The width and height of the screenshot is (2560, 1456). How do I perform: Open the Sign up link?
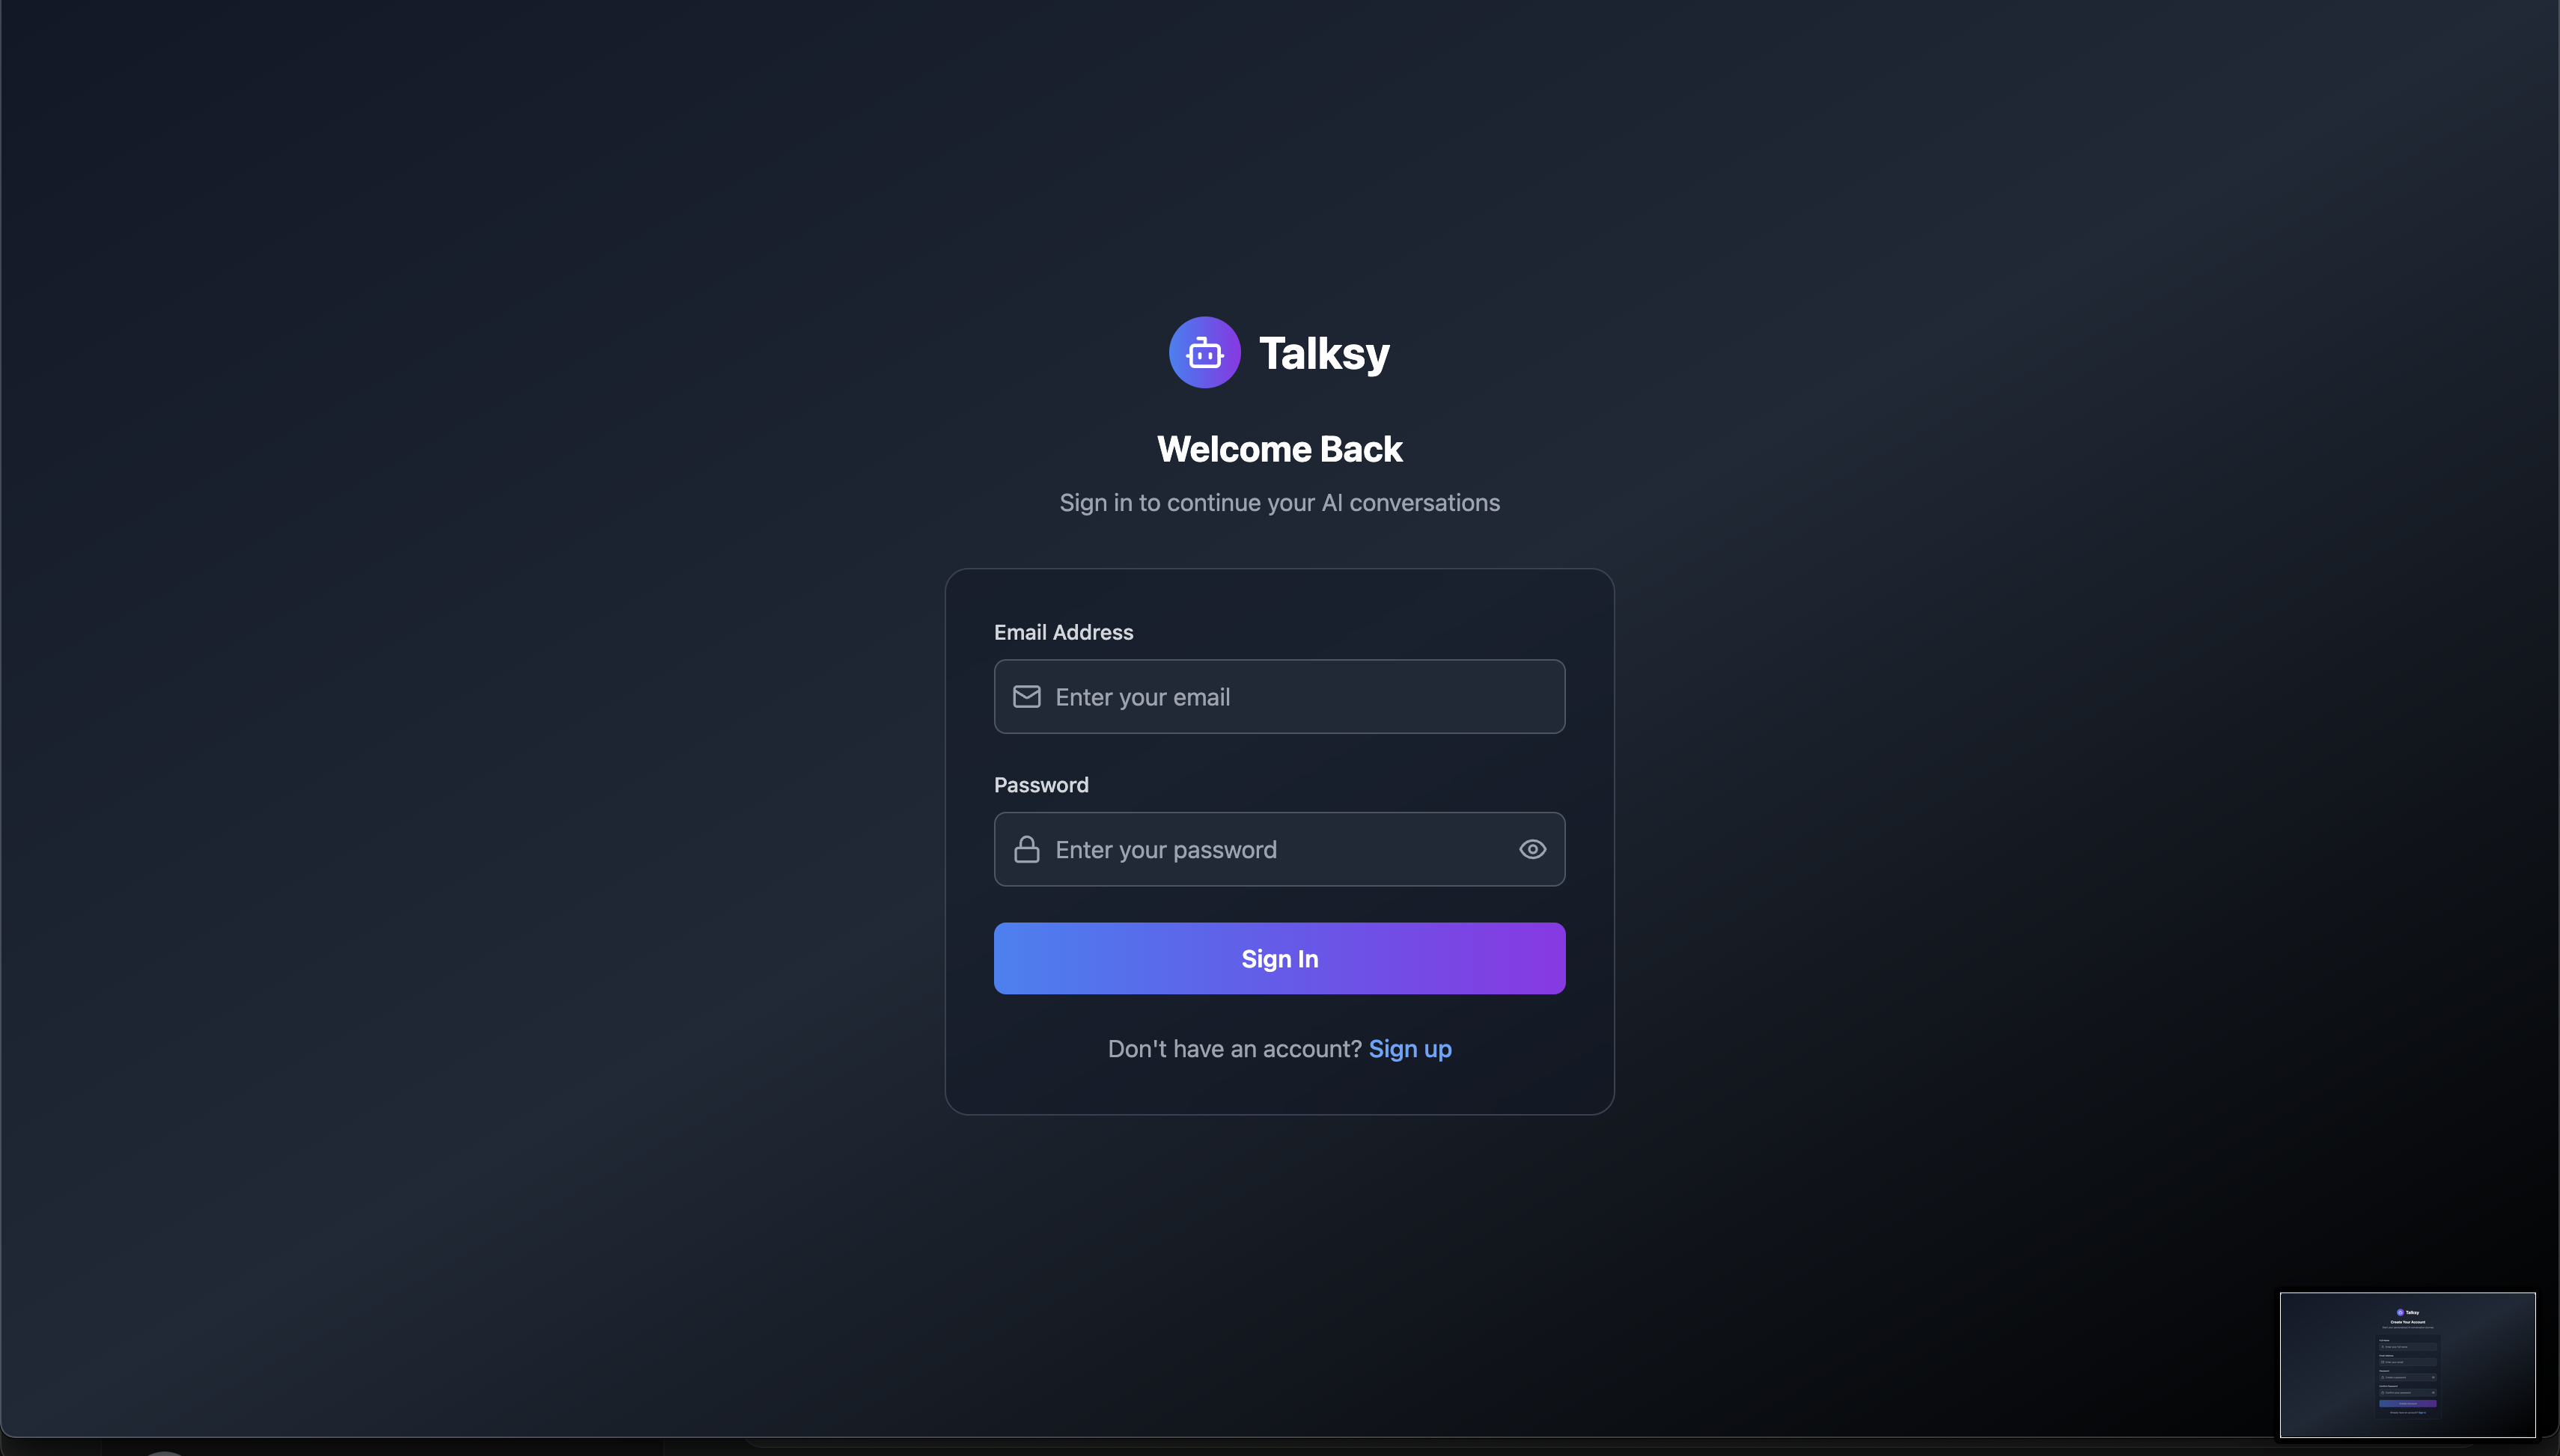(x=1409, y=1049)
